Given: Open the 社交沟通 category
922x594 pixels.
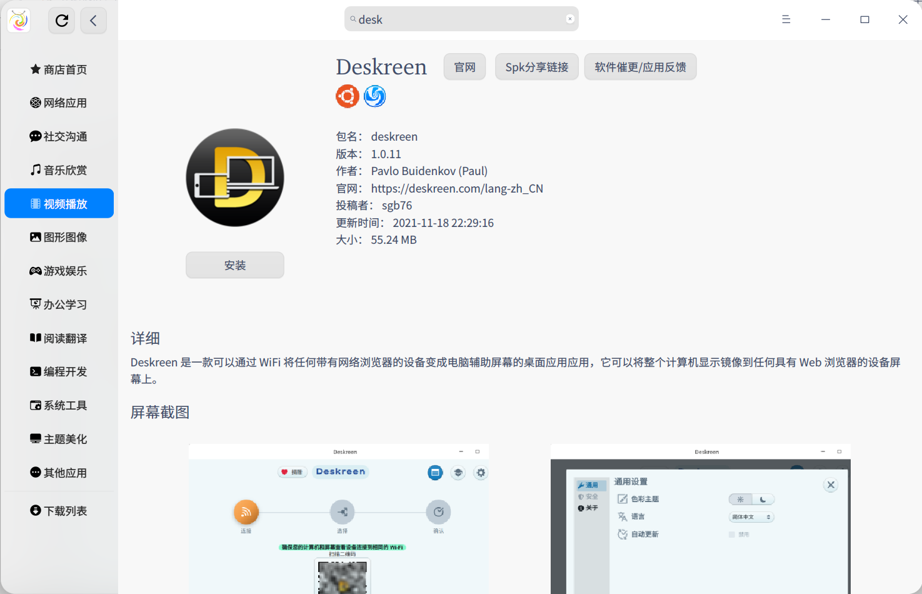Looking at the screenshot, I should [59, 136].
